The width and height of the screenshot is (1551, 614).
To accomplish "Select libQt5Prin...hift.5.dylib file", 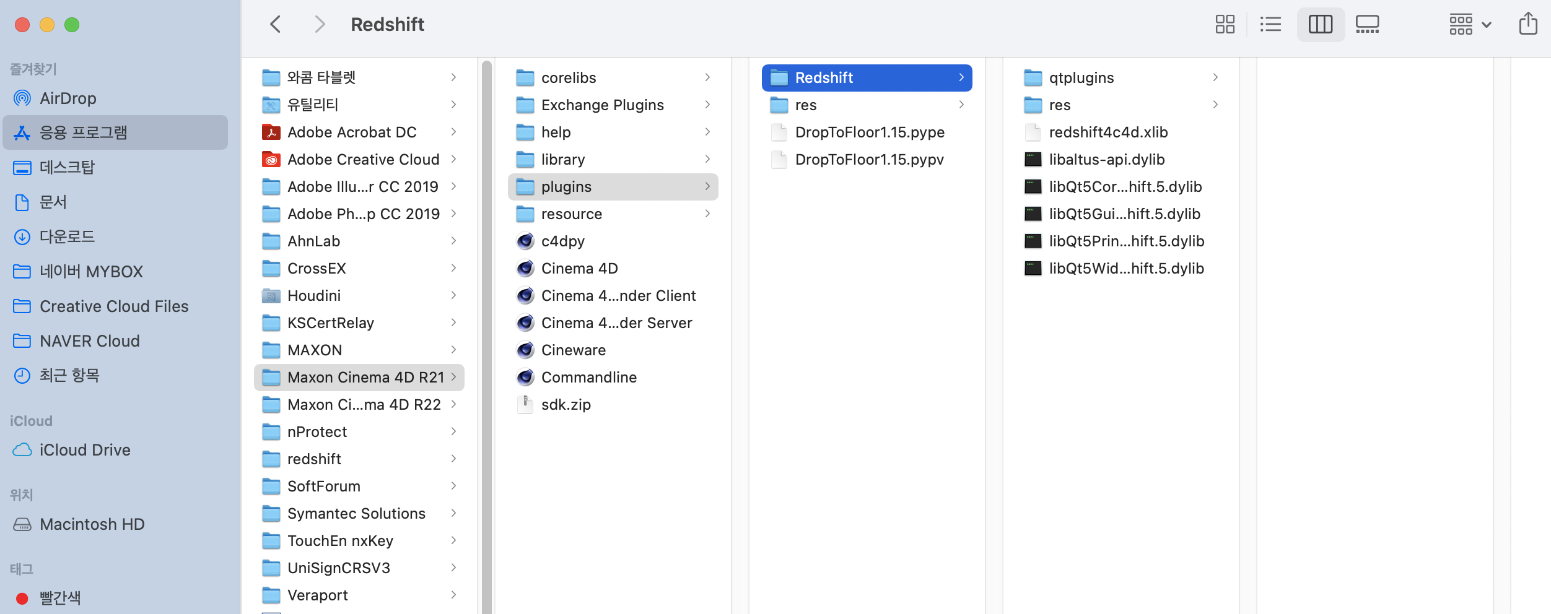I will pos(1121,241).
